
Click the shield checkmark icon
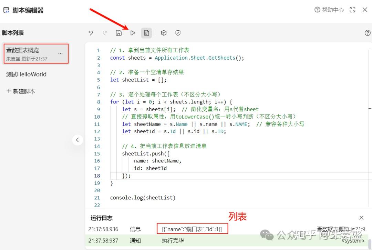click(x=178, y=33)
